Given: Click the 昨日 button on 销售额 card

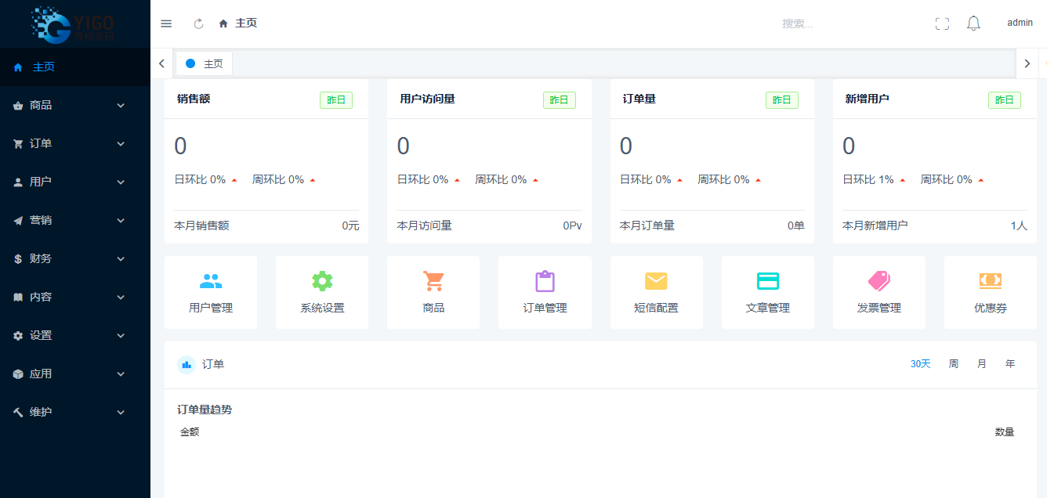Looking at the screenshot, I should pyautogui.click(x=335, y=100).
